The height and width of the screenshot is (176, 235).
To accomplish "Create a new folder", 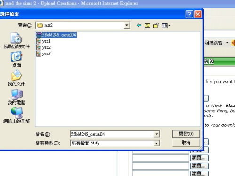I will tap(156, 25).
